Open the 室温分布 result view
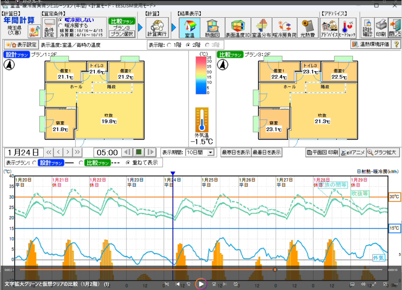This screenshot has height=290, width=402. (x=261, y=28)
